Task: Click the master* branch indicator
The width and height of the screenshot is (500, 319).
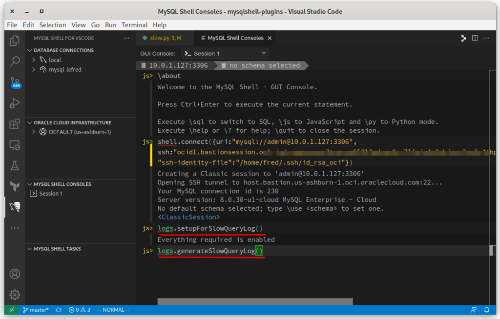Action: click(36, 310)
